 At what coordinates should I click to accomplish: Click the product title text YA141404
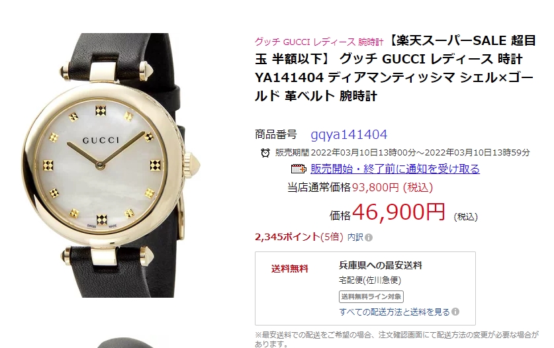coord(289,77)
